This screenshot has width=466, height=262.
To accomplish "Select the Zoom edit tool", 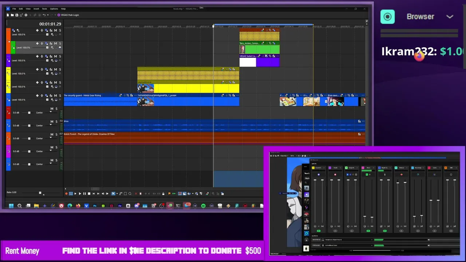I will point(130,194).
